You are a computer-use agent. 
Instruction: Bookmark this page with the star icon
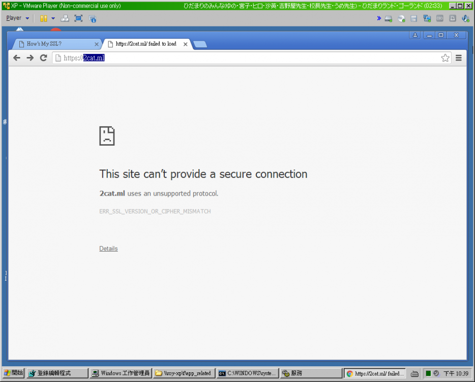(x=445, y=58)
